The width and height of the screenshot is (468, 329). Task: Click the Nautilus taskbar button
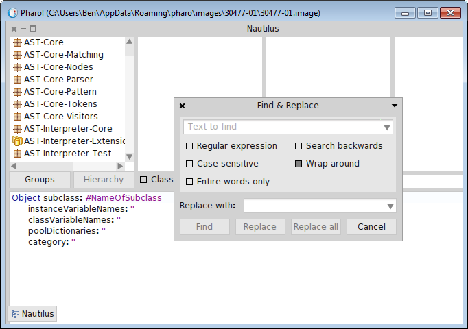pyautogui.click(x=32, y=314)
